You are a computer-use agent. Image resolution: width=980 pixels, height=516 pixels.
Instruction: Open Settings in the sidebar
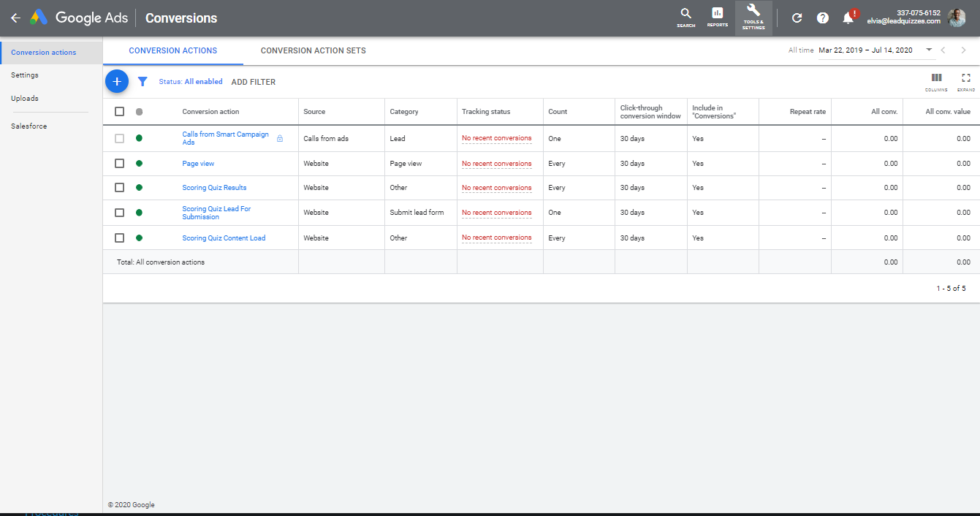pos(25,75)
